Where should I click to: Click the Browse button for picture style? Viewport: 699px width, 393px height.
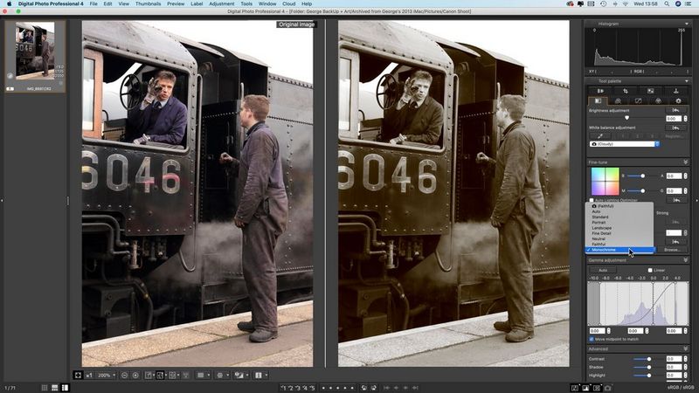tap(670, 250)
